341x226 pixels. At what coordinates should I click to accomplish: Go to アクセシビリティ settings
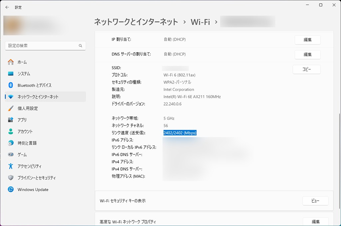[29, 166]
